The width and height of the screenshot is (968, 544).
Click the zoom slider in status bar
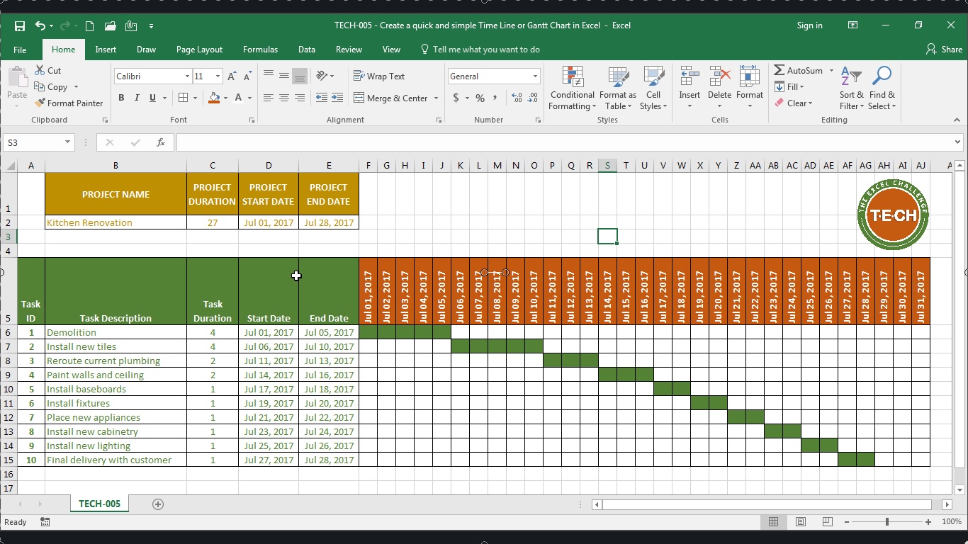[887, 522]
